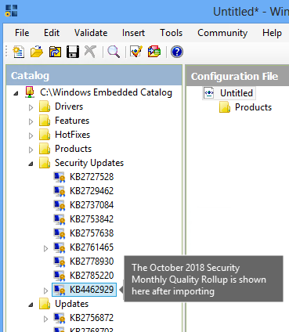289x332 pixels.
Task: Click the Features folder icon
Action: (45, 121)
